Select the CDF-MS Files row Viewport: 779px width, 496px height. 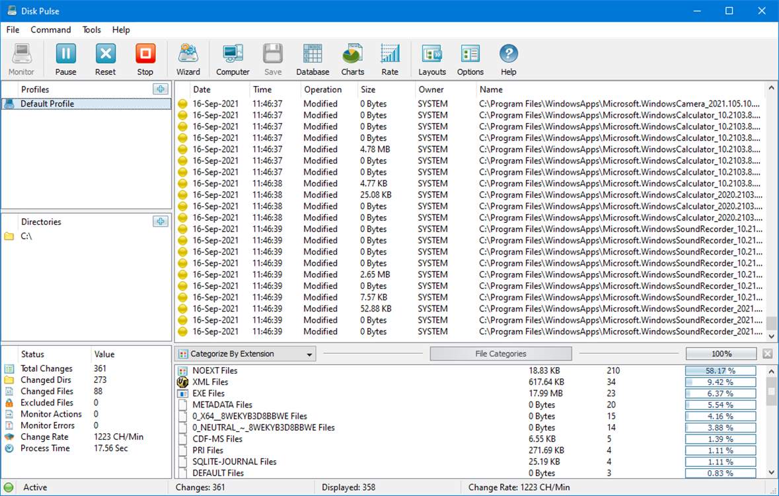470,438
